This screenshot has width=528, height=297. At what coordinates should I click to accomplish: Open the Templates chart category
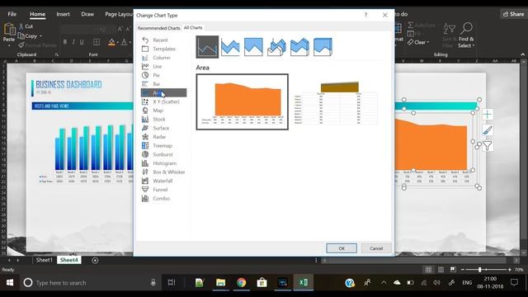(163, 49)
